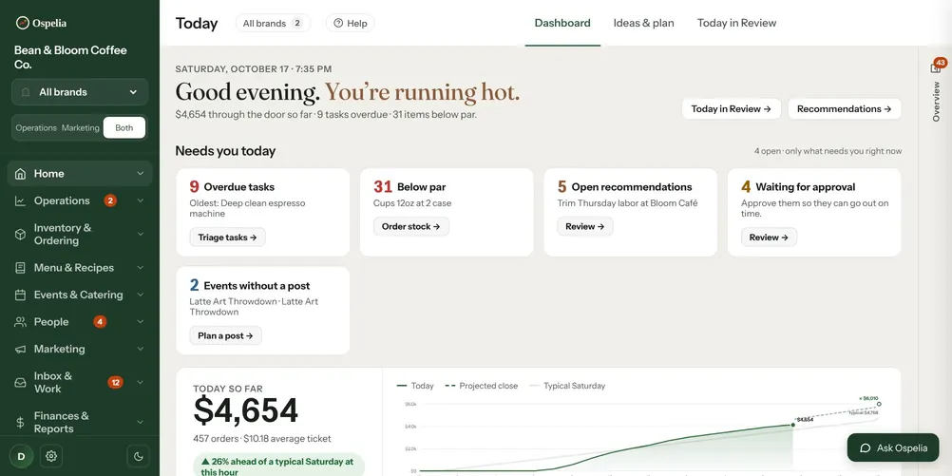The height and width of the screenshot is (476, 952).
Task: Expand the People section chevron
Action: 141,322
